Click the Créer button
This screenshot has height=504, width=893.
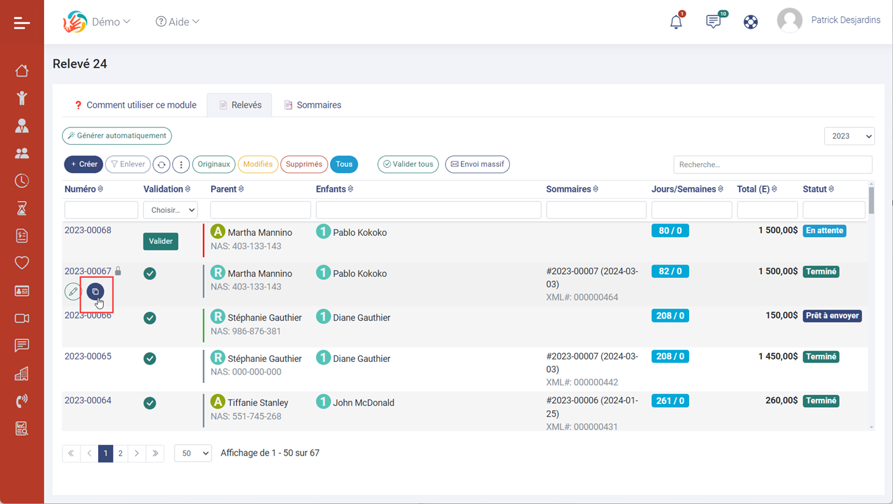83,164
